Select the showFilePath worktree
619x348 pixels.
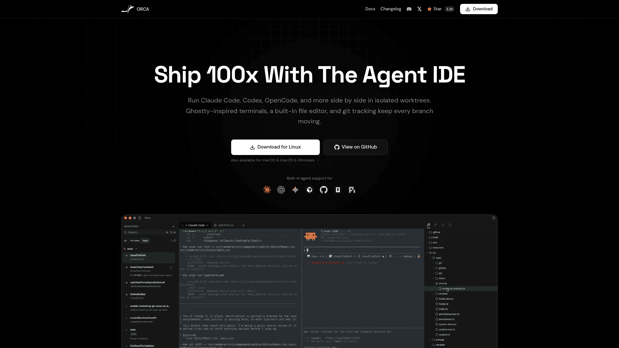click(149, 257)
